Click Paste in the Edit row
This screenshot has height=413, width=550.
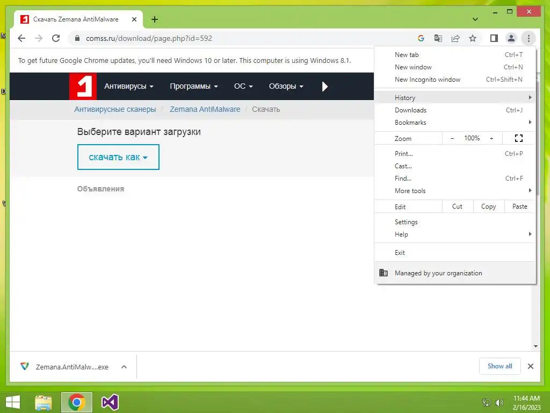[520, 206]
